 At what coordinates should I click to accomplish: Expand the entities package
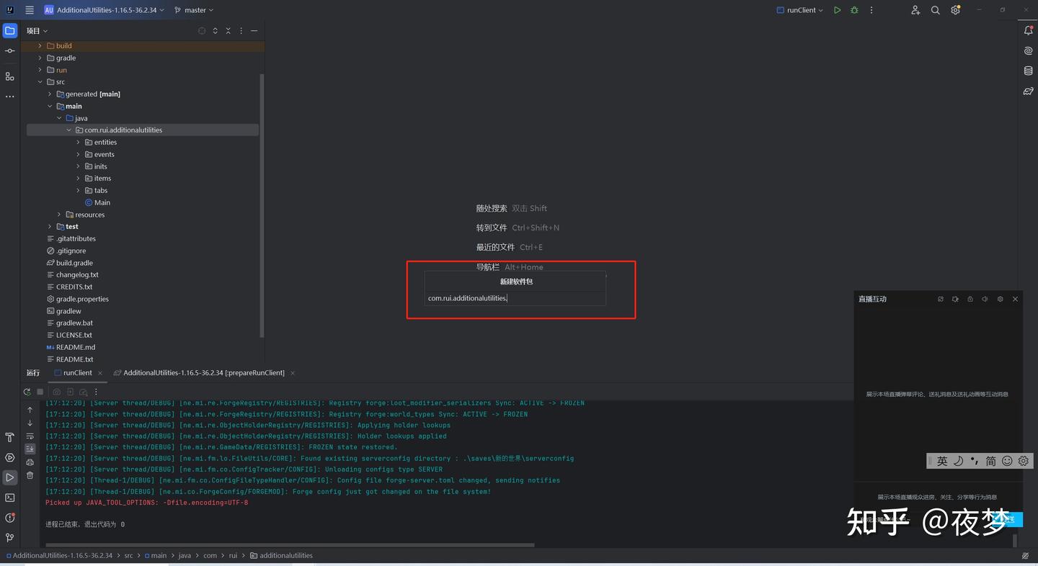(78, 142)
